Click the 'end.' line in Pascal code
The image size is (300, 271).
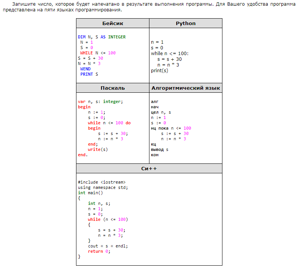pyautogui.click(x=83, y=155)
